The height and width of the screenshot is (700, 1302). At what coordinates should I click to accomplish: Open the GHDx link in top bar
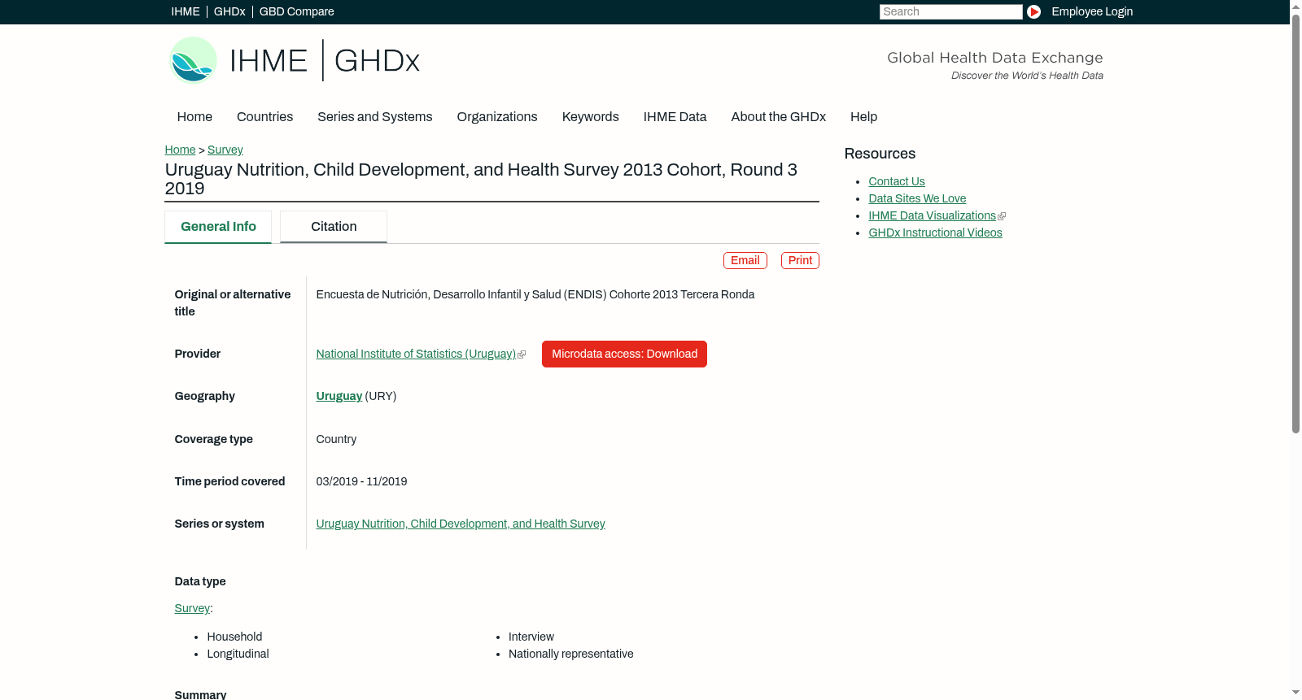(229, 11)
